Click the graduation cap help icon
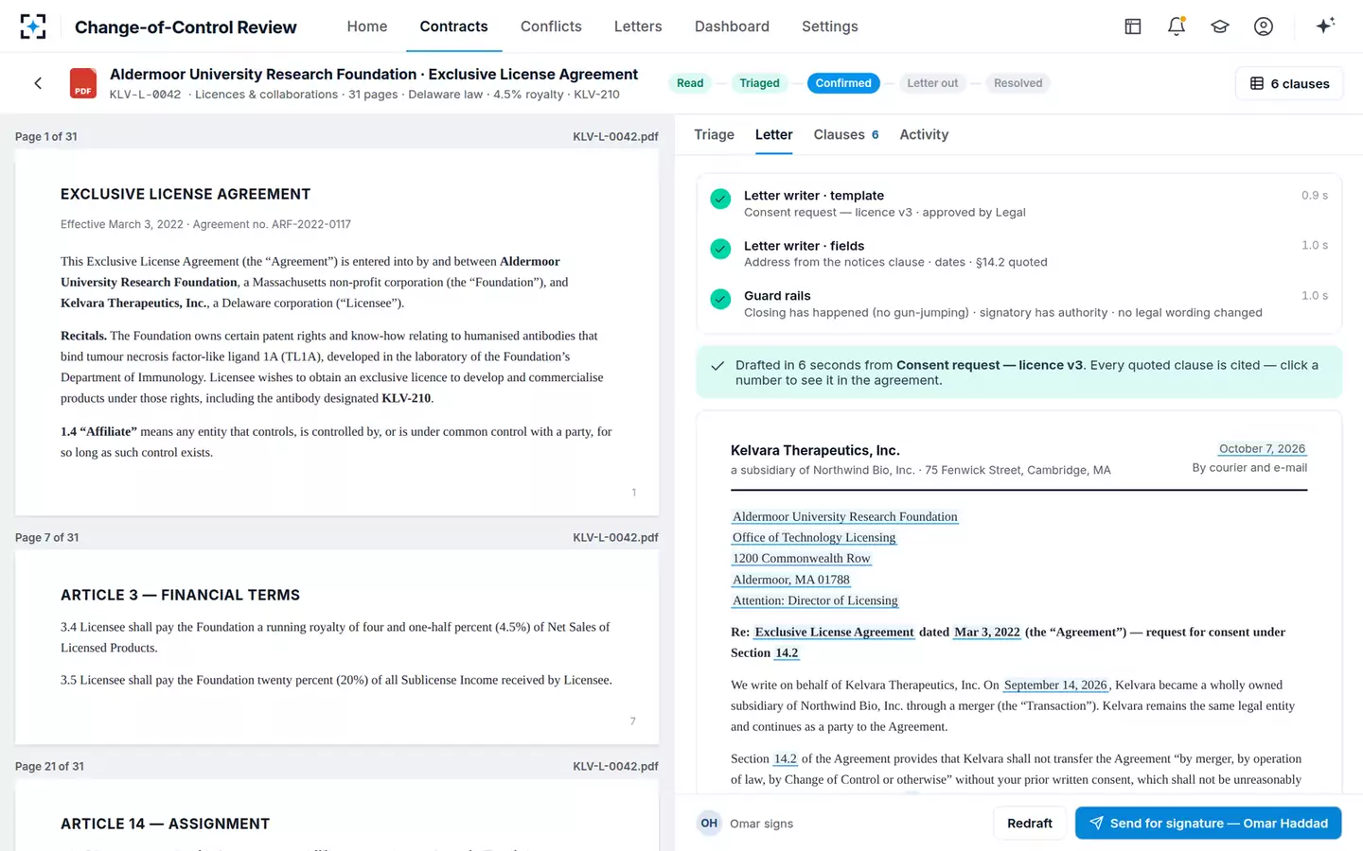1363x851 pixels. (x=1220, y=26)
